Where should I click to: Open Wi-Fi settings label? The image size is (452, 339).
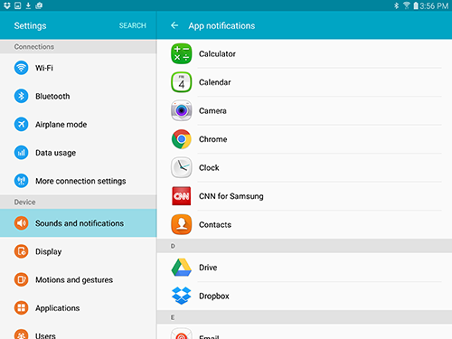pyautogui.click(x=44, y=68)
